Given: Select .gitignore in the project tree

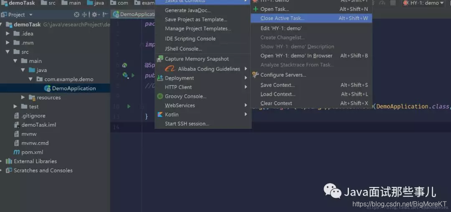Looking at the screenshot, I should [55, 116].
